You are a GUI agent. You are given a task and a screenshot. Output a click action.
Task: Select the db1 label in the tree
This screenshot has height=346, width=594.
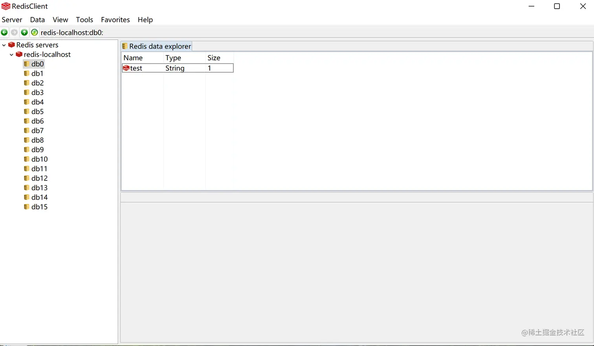click(37, 73)
